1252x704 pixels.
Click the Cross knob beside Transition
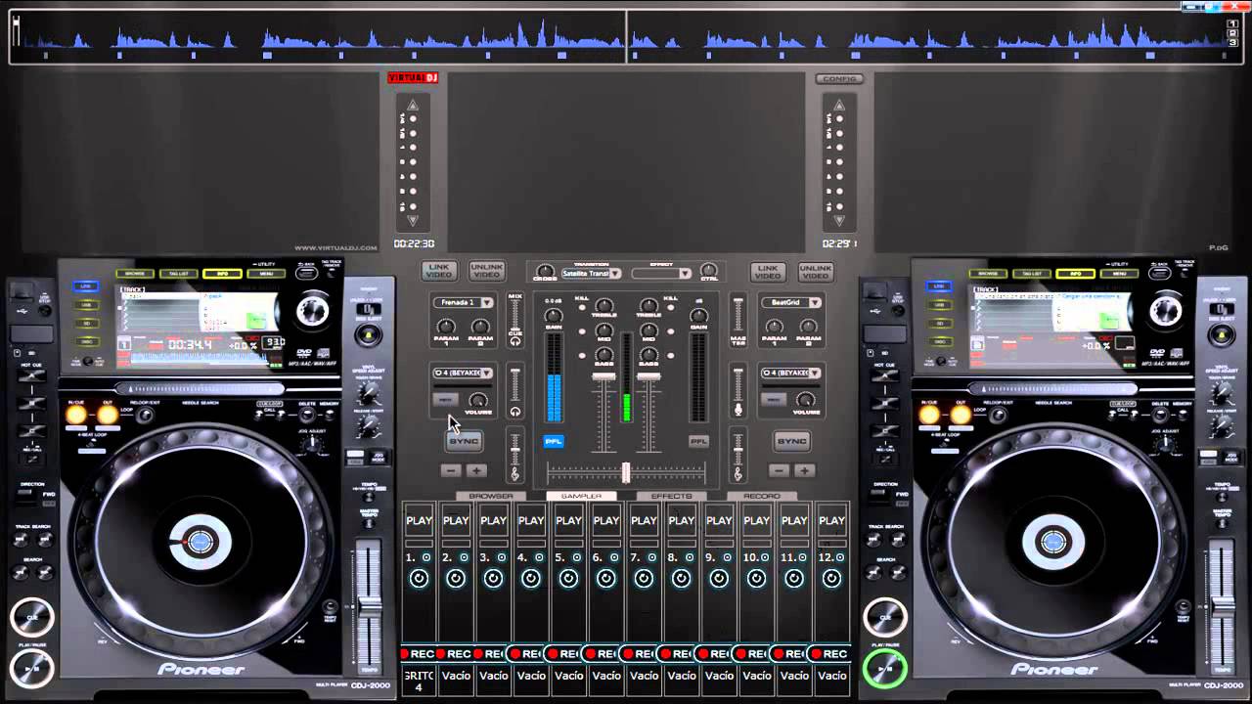point(546,272)
